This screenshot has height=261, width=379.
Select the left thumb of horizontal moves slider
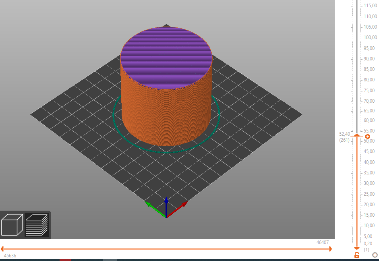coord(2,249)
